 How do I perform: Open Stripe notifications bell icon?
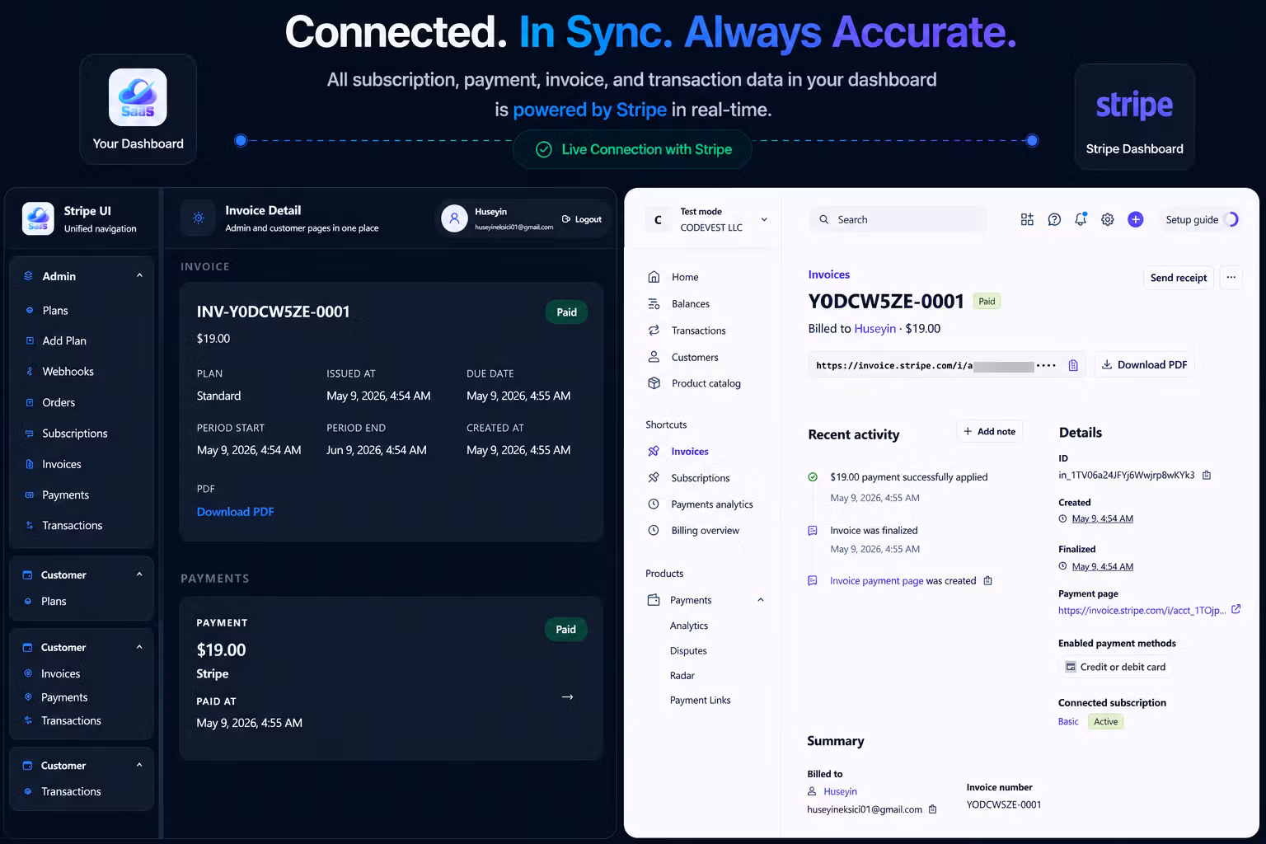[1081, 219]
